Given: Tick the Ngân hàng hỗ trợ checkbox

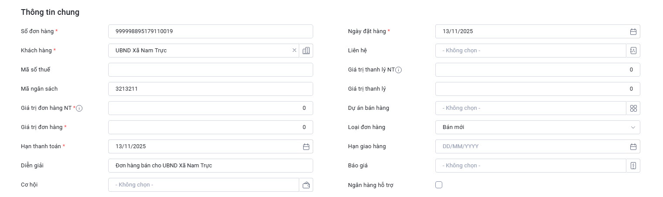Looking at the screenshot, I should pos(439,185).
